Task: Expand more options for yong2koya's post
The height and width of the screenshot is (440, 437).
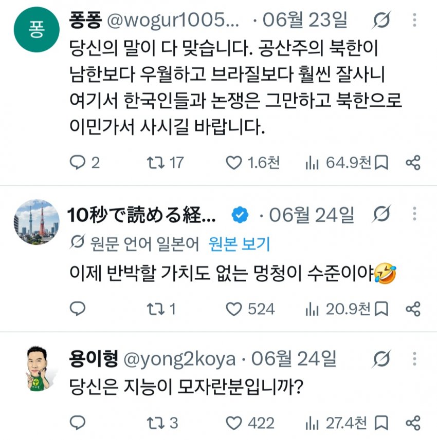Action: [414, 358]
